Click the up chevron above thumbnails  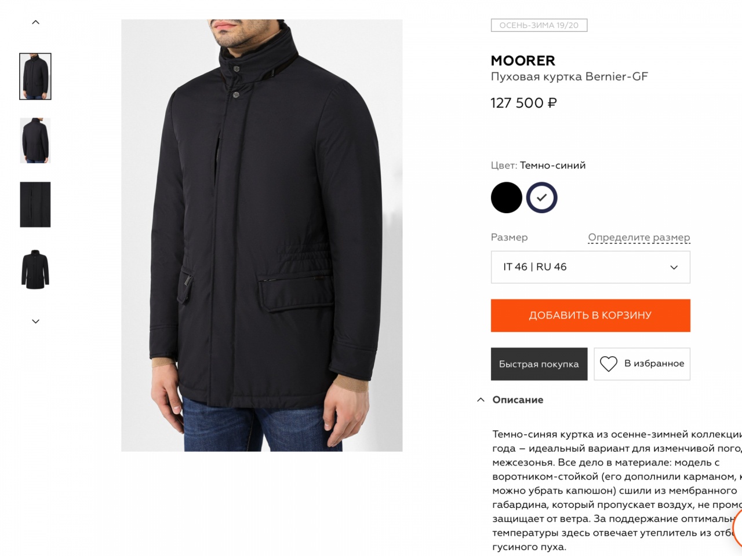[35, 22]
